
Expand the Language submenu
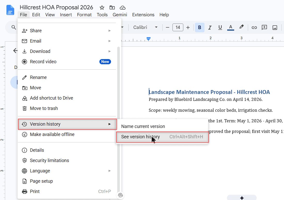(67, 171)
